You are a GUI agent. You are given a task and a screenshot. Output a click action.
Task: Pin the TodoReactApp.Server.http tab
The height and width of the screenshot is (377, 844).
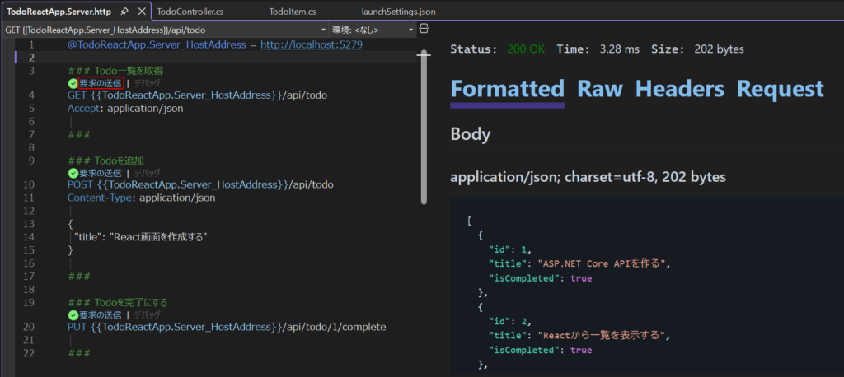coord(124,12)
